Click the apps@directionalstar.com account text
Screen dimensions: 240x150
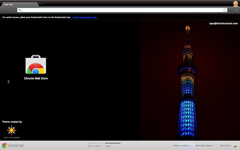click(x=223, y=23)
